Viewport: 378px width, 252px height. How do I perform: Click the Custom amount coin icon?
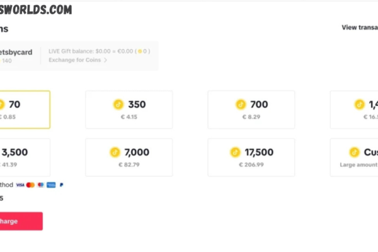point(354,152)
